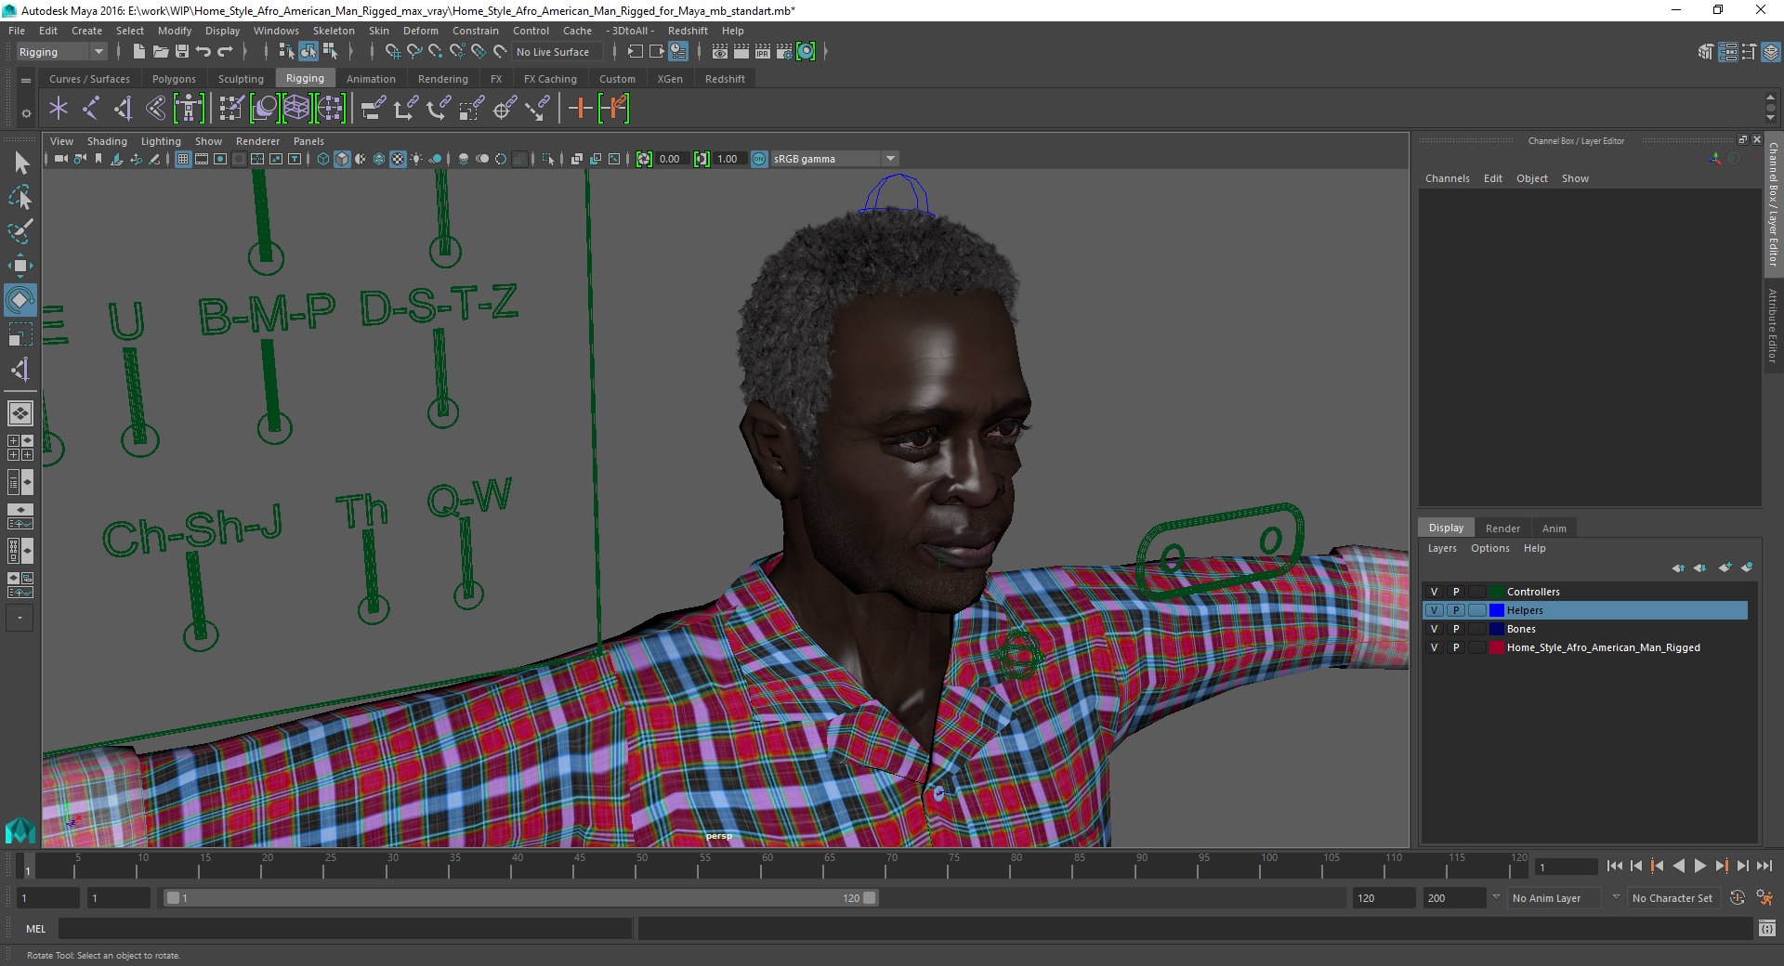This screenshot has height=966, width=1784.
Task: Click the green color swatch of the Controllers layer
Action: pos(1496,592)
